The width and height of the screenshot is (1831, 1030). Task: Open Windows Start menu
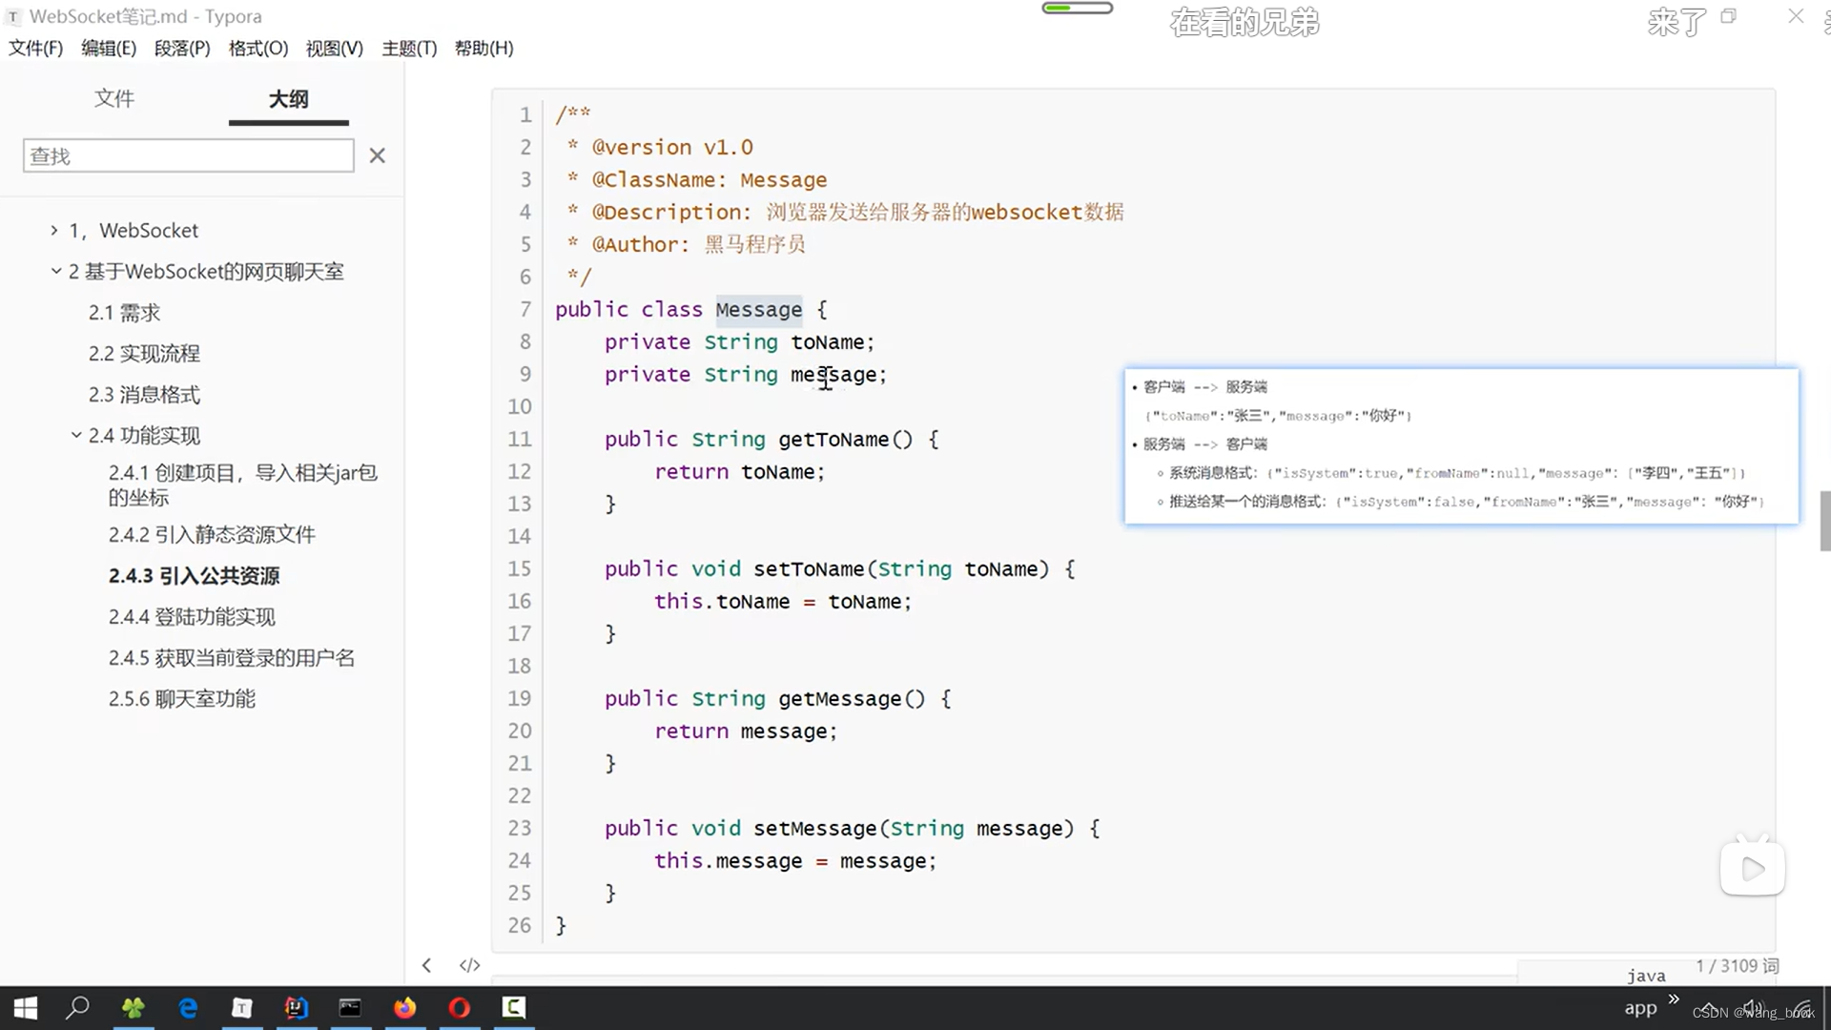click(x=26, y=1007)
